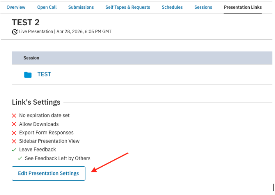The width and height of the screenshot is (275, 195).
Task: Open Self Tapes & Requests tab
Action: tap(128, 7)
